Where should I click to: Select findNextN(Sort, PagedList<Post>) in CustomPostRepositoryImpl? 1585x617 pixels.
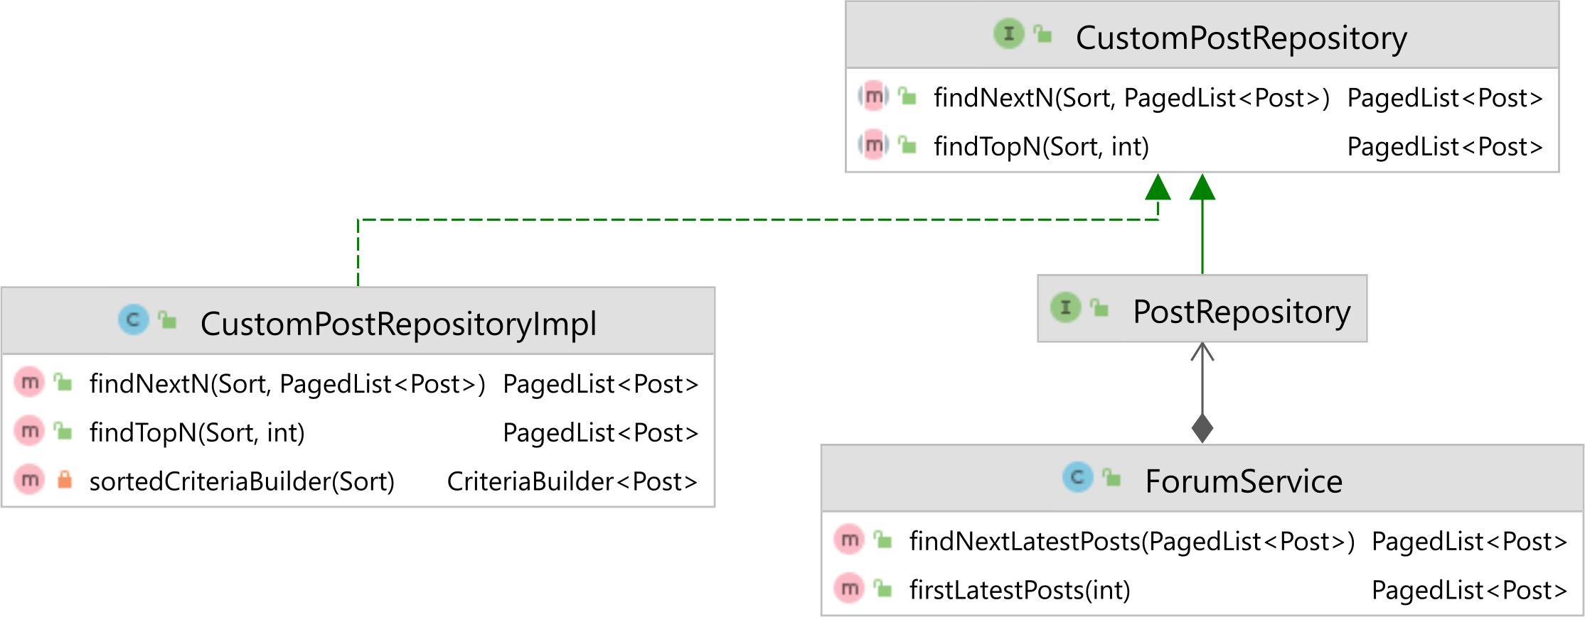click(287, 384)
